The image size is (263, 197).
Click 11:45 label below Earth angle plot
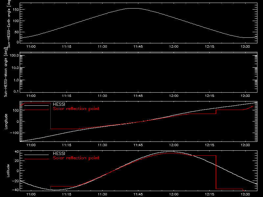(x=138, y=47)
